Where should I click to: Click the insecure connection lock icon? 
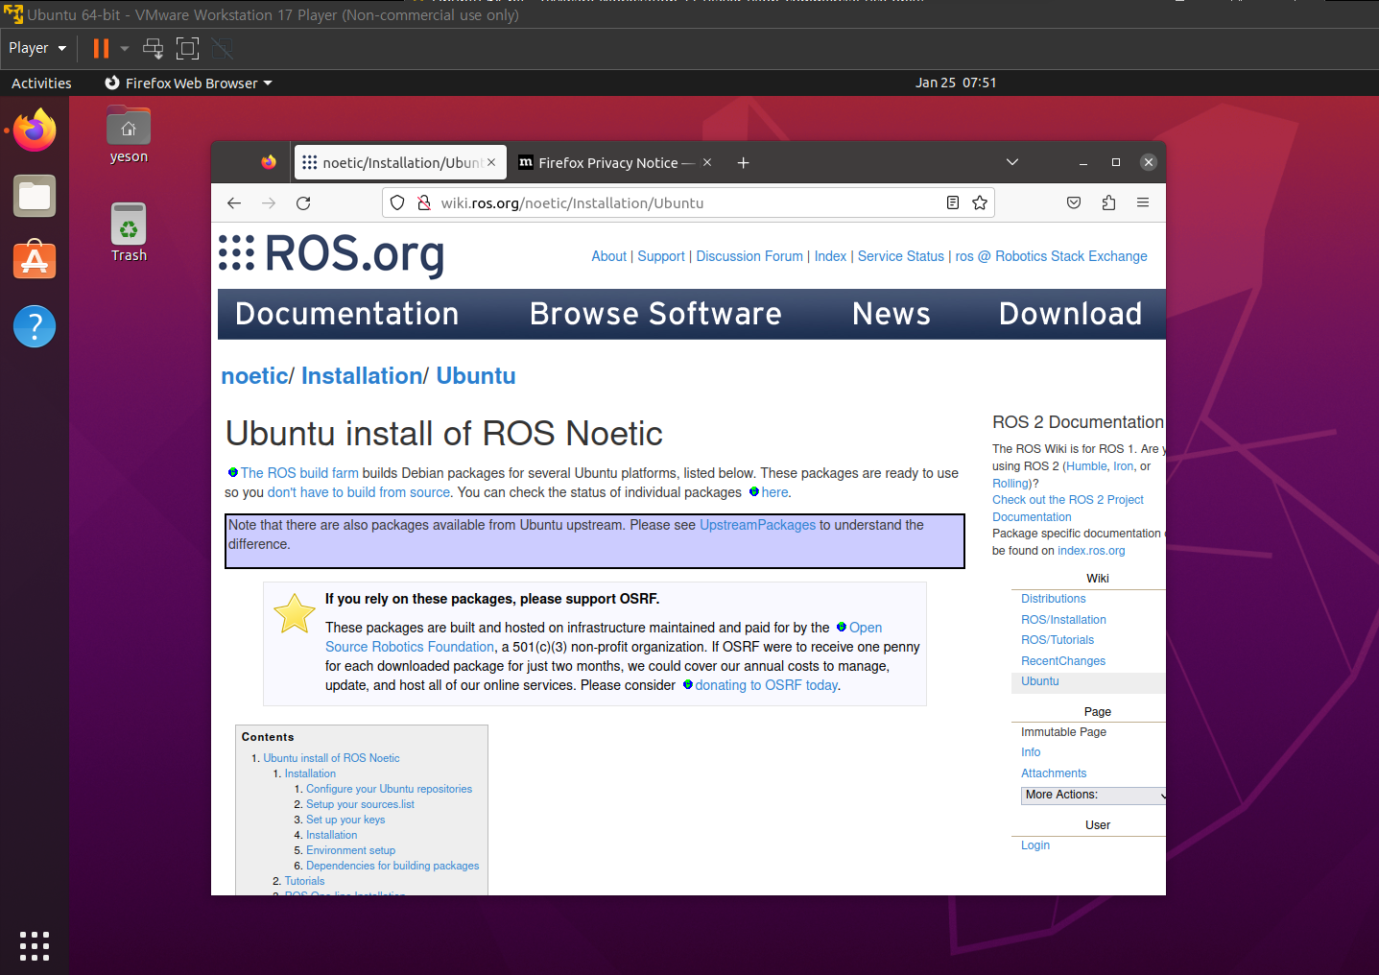pyautogui.click(x=423, y=202)
